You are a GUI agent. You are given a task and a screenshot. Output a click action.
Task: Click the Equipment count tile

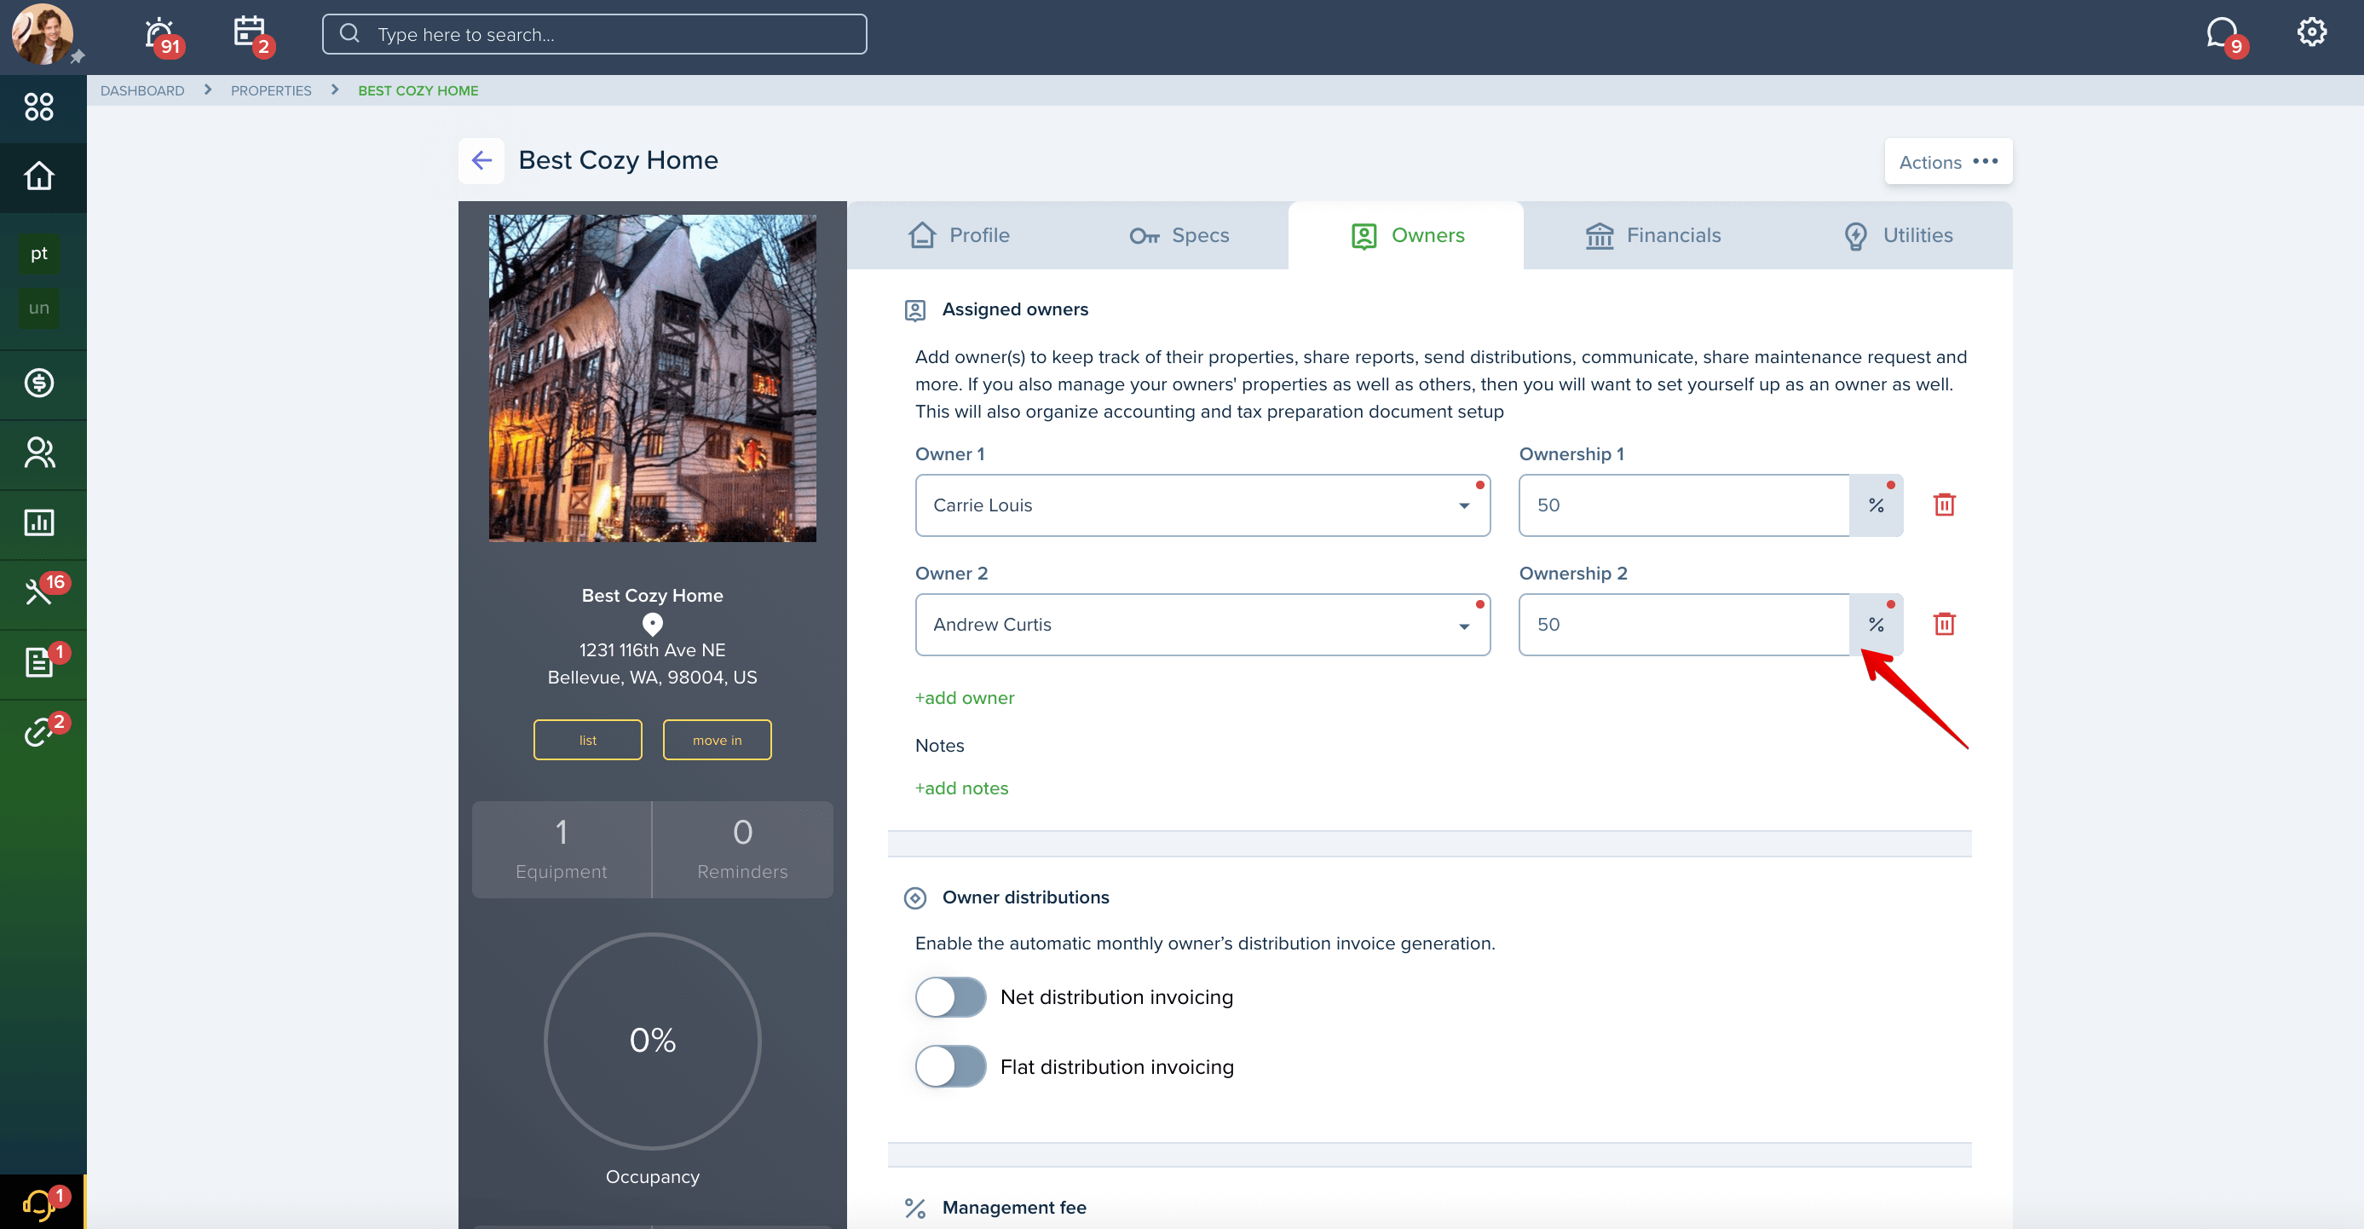pos(562,849)
